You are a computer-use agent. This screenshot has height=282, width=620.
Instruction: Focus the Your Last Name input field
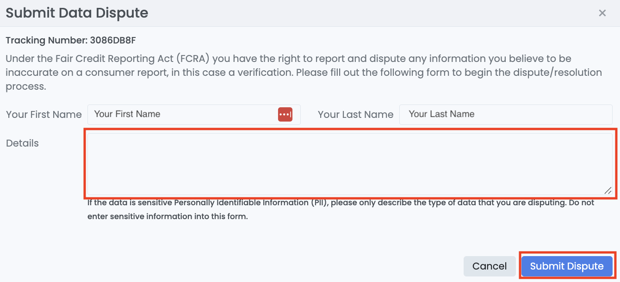(x=505, y=114)
